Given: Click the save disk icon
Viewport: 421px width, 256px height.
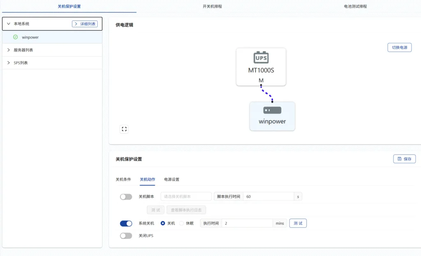Looking at the screenshot, I should (x=400, y=159).
